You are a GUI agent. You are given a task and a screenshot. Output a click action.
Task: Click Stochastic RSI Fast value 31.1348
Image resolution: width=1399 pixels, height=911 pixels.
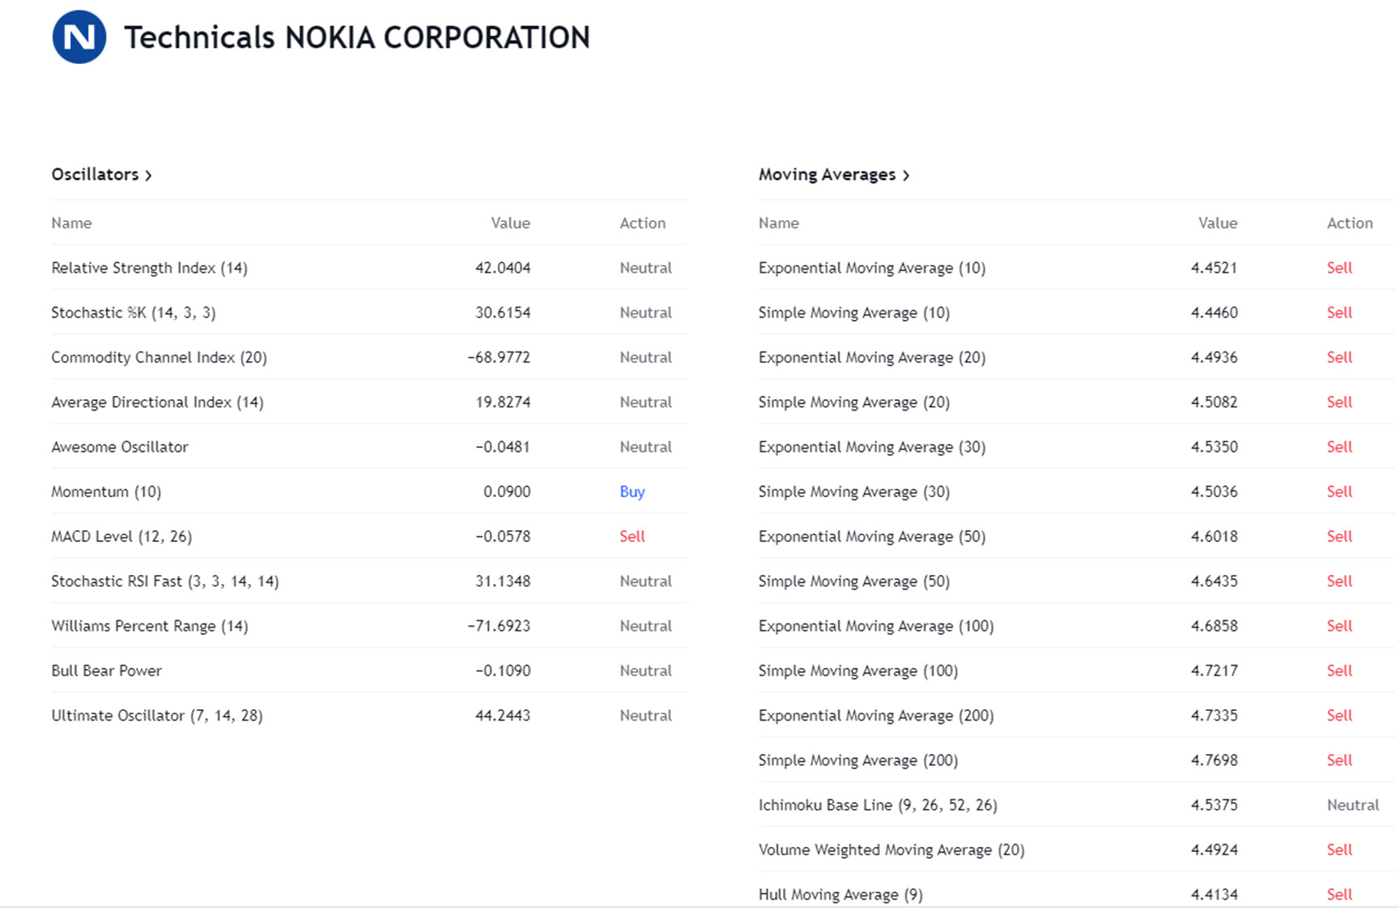coord(503,581)
